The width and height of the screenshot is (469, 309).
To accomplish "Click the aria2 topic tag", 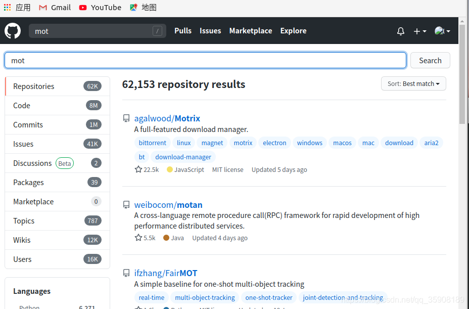I will [431, 143].
